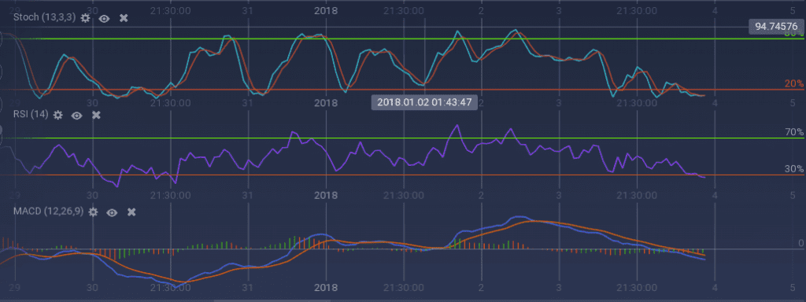Image resolution: width=806 pixels, height=302 pixels.
Task: Click the 94.74576 value tag
Action: (775, 28)
